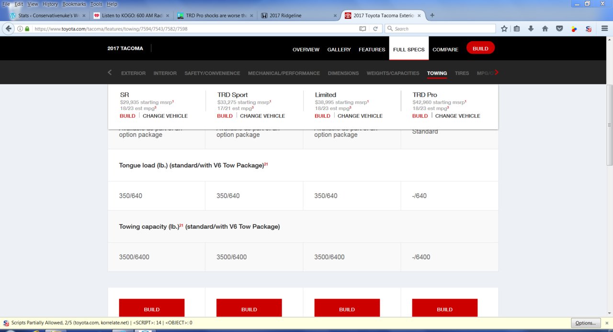This screenshot has width=613, height=332.
Task: Click Build link under SR trim
Action: [128, 116]
